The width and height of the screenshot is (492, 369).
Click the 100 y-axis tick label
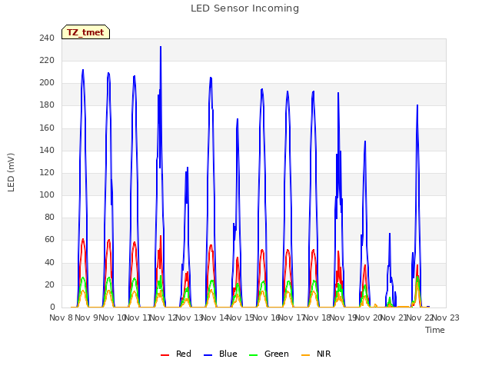pyautogui.click(x=47, y=194)
